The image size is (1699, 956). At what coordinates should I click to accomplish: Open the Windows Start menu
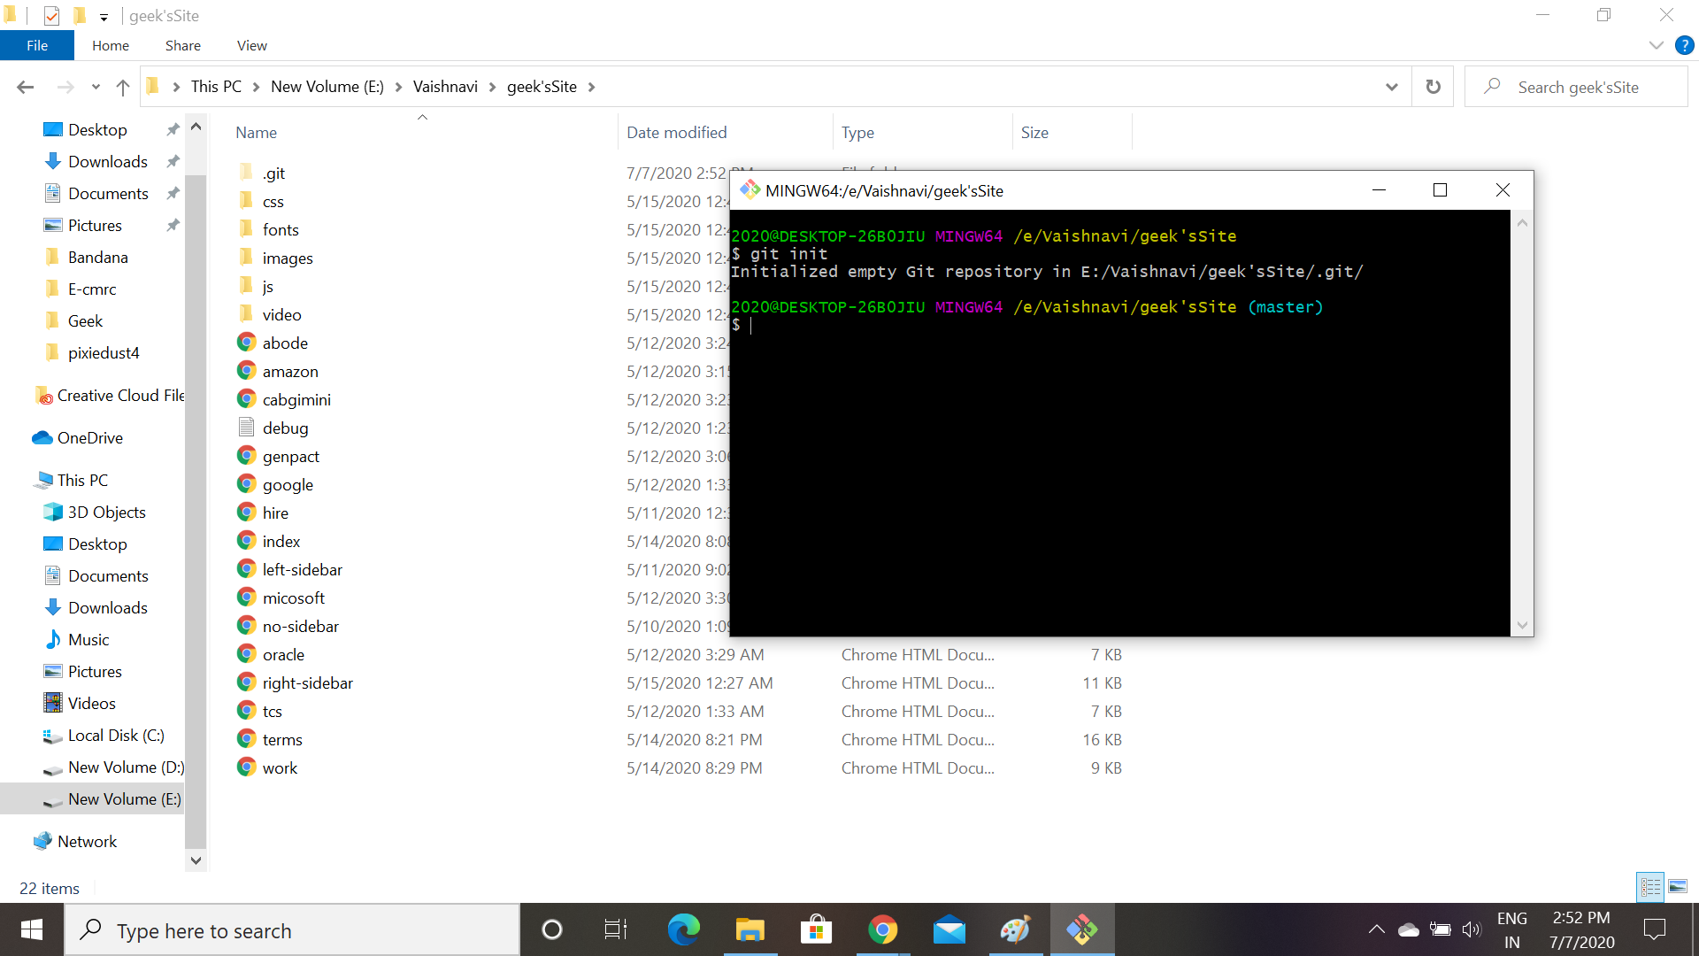(32, 929)
